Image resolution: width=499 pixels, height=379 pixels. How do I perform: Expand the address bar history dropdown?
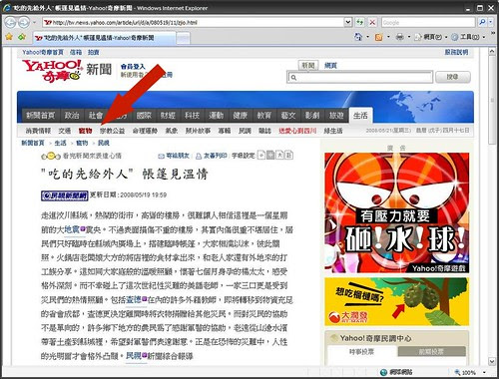click(348, 23)
